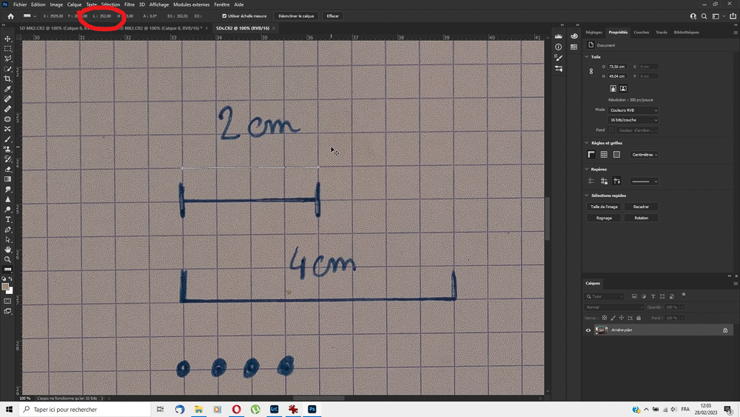The width and height of the screenshot is (740, 417).
Task: Click the Rotation button
Action: 641,218
